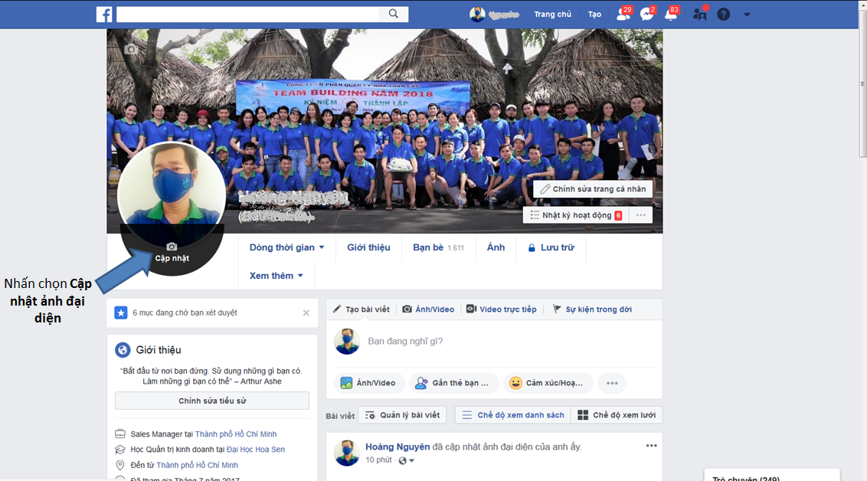Image resolution: width=867 pixels, height=481 pixels.
Task: Expand Xem thêm dropdown
Action: [x=276, y=276]
